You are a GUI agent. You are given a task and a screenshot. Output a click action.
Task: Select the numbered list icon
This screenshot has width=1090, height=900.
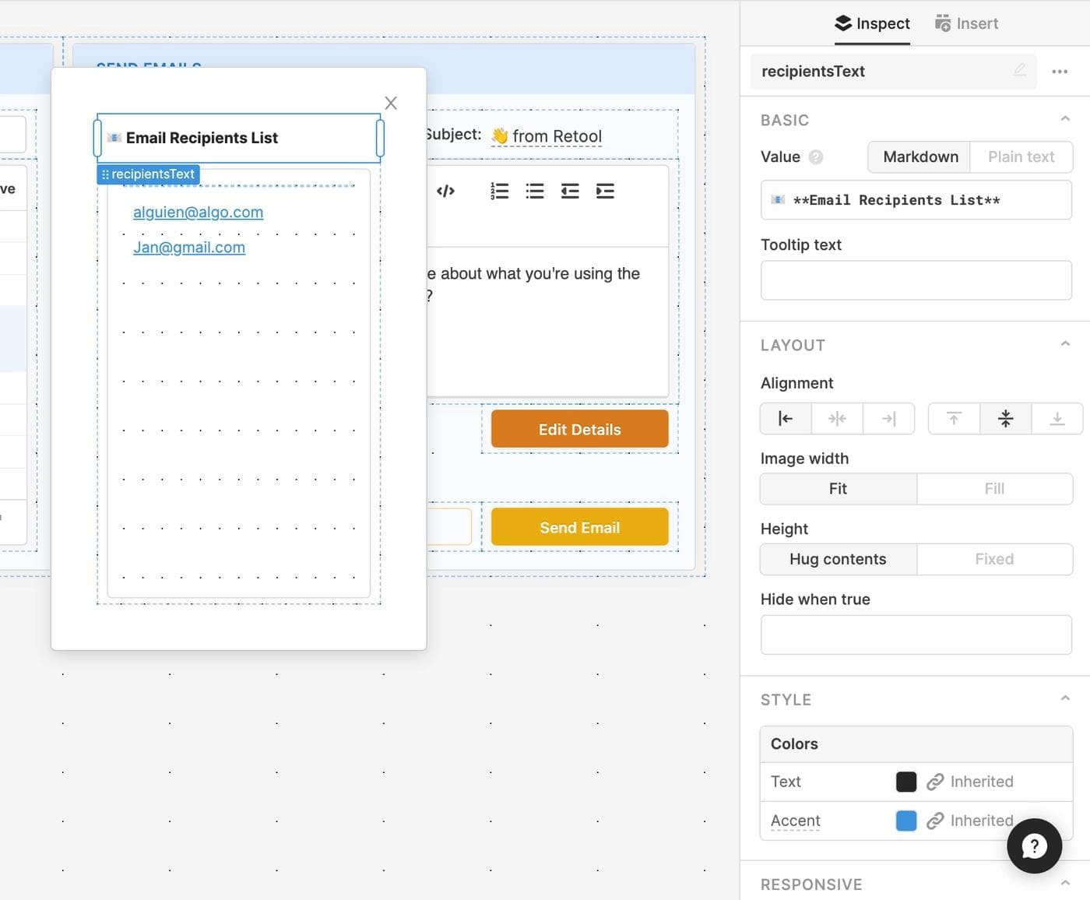[x=500, y=191]
